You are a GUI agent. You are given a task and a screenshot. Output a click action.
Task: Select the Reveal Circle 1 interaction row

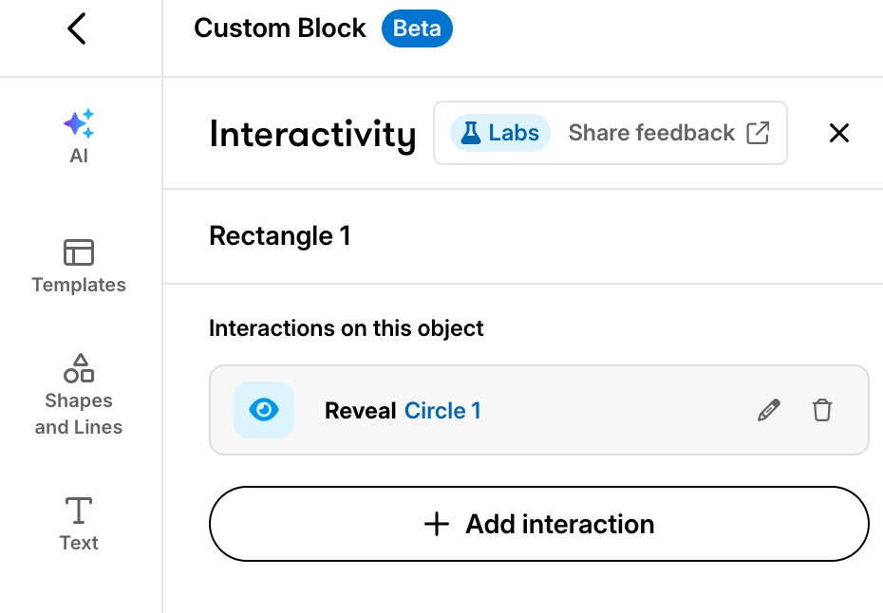(x=539, y=410)
